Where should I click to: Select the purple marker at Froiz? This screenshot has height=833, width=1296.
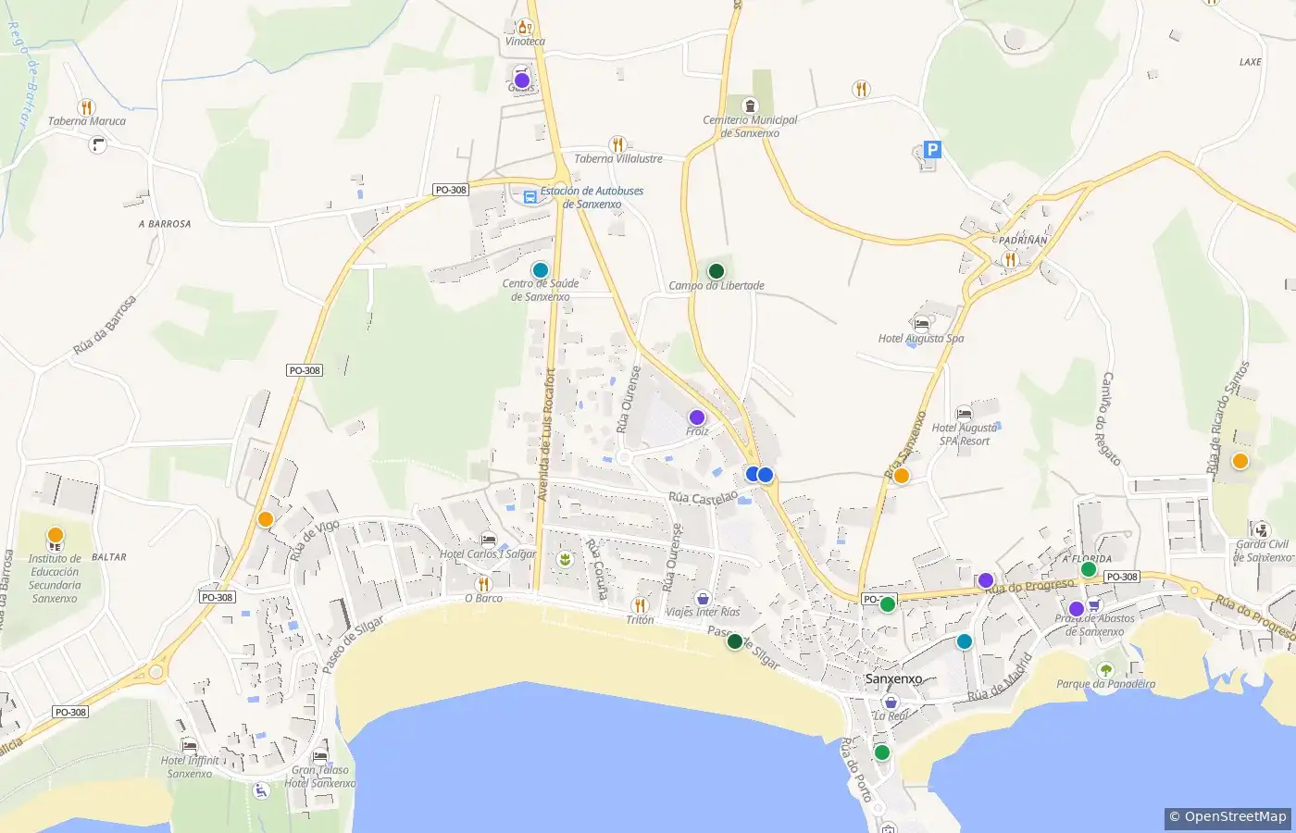pyautogui.click(x=697, y=417)
